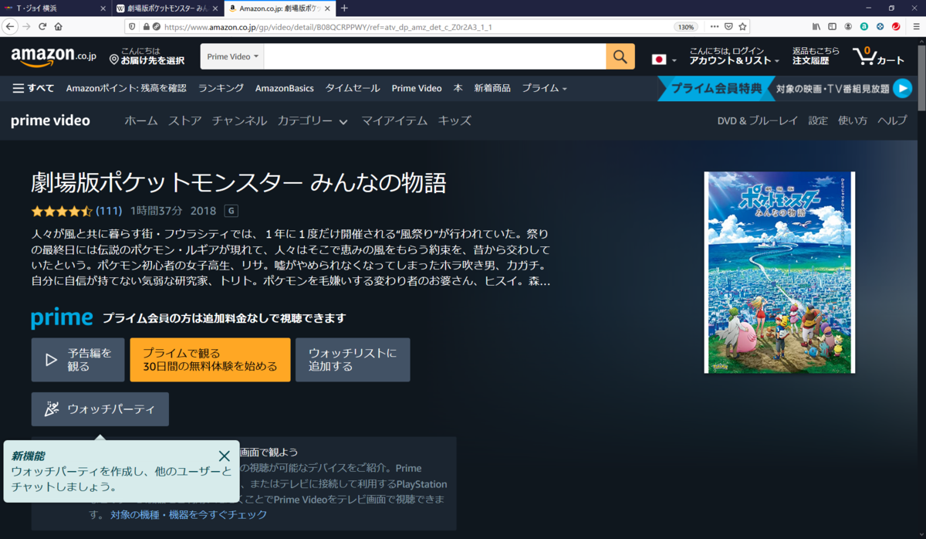Open the キッズ section
Screen dimensions: 926x539
455,120
